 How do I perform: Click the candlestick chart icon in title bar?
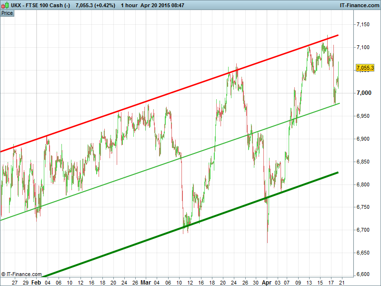click(4, 5)
